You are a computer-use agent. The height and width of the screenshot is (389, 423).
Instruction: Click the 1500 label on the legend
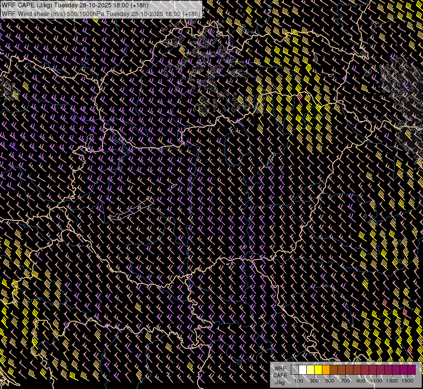[407, 380]
